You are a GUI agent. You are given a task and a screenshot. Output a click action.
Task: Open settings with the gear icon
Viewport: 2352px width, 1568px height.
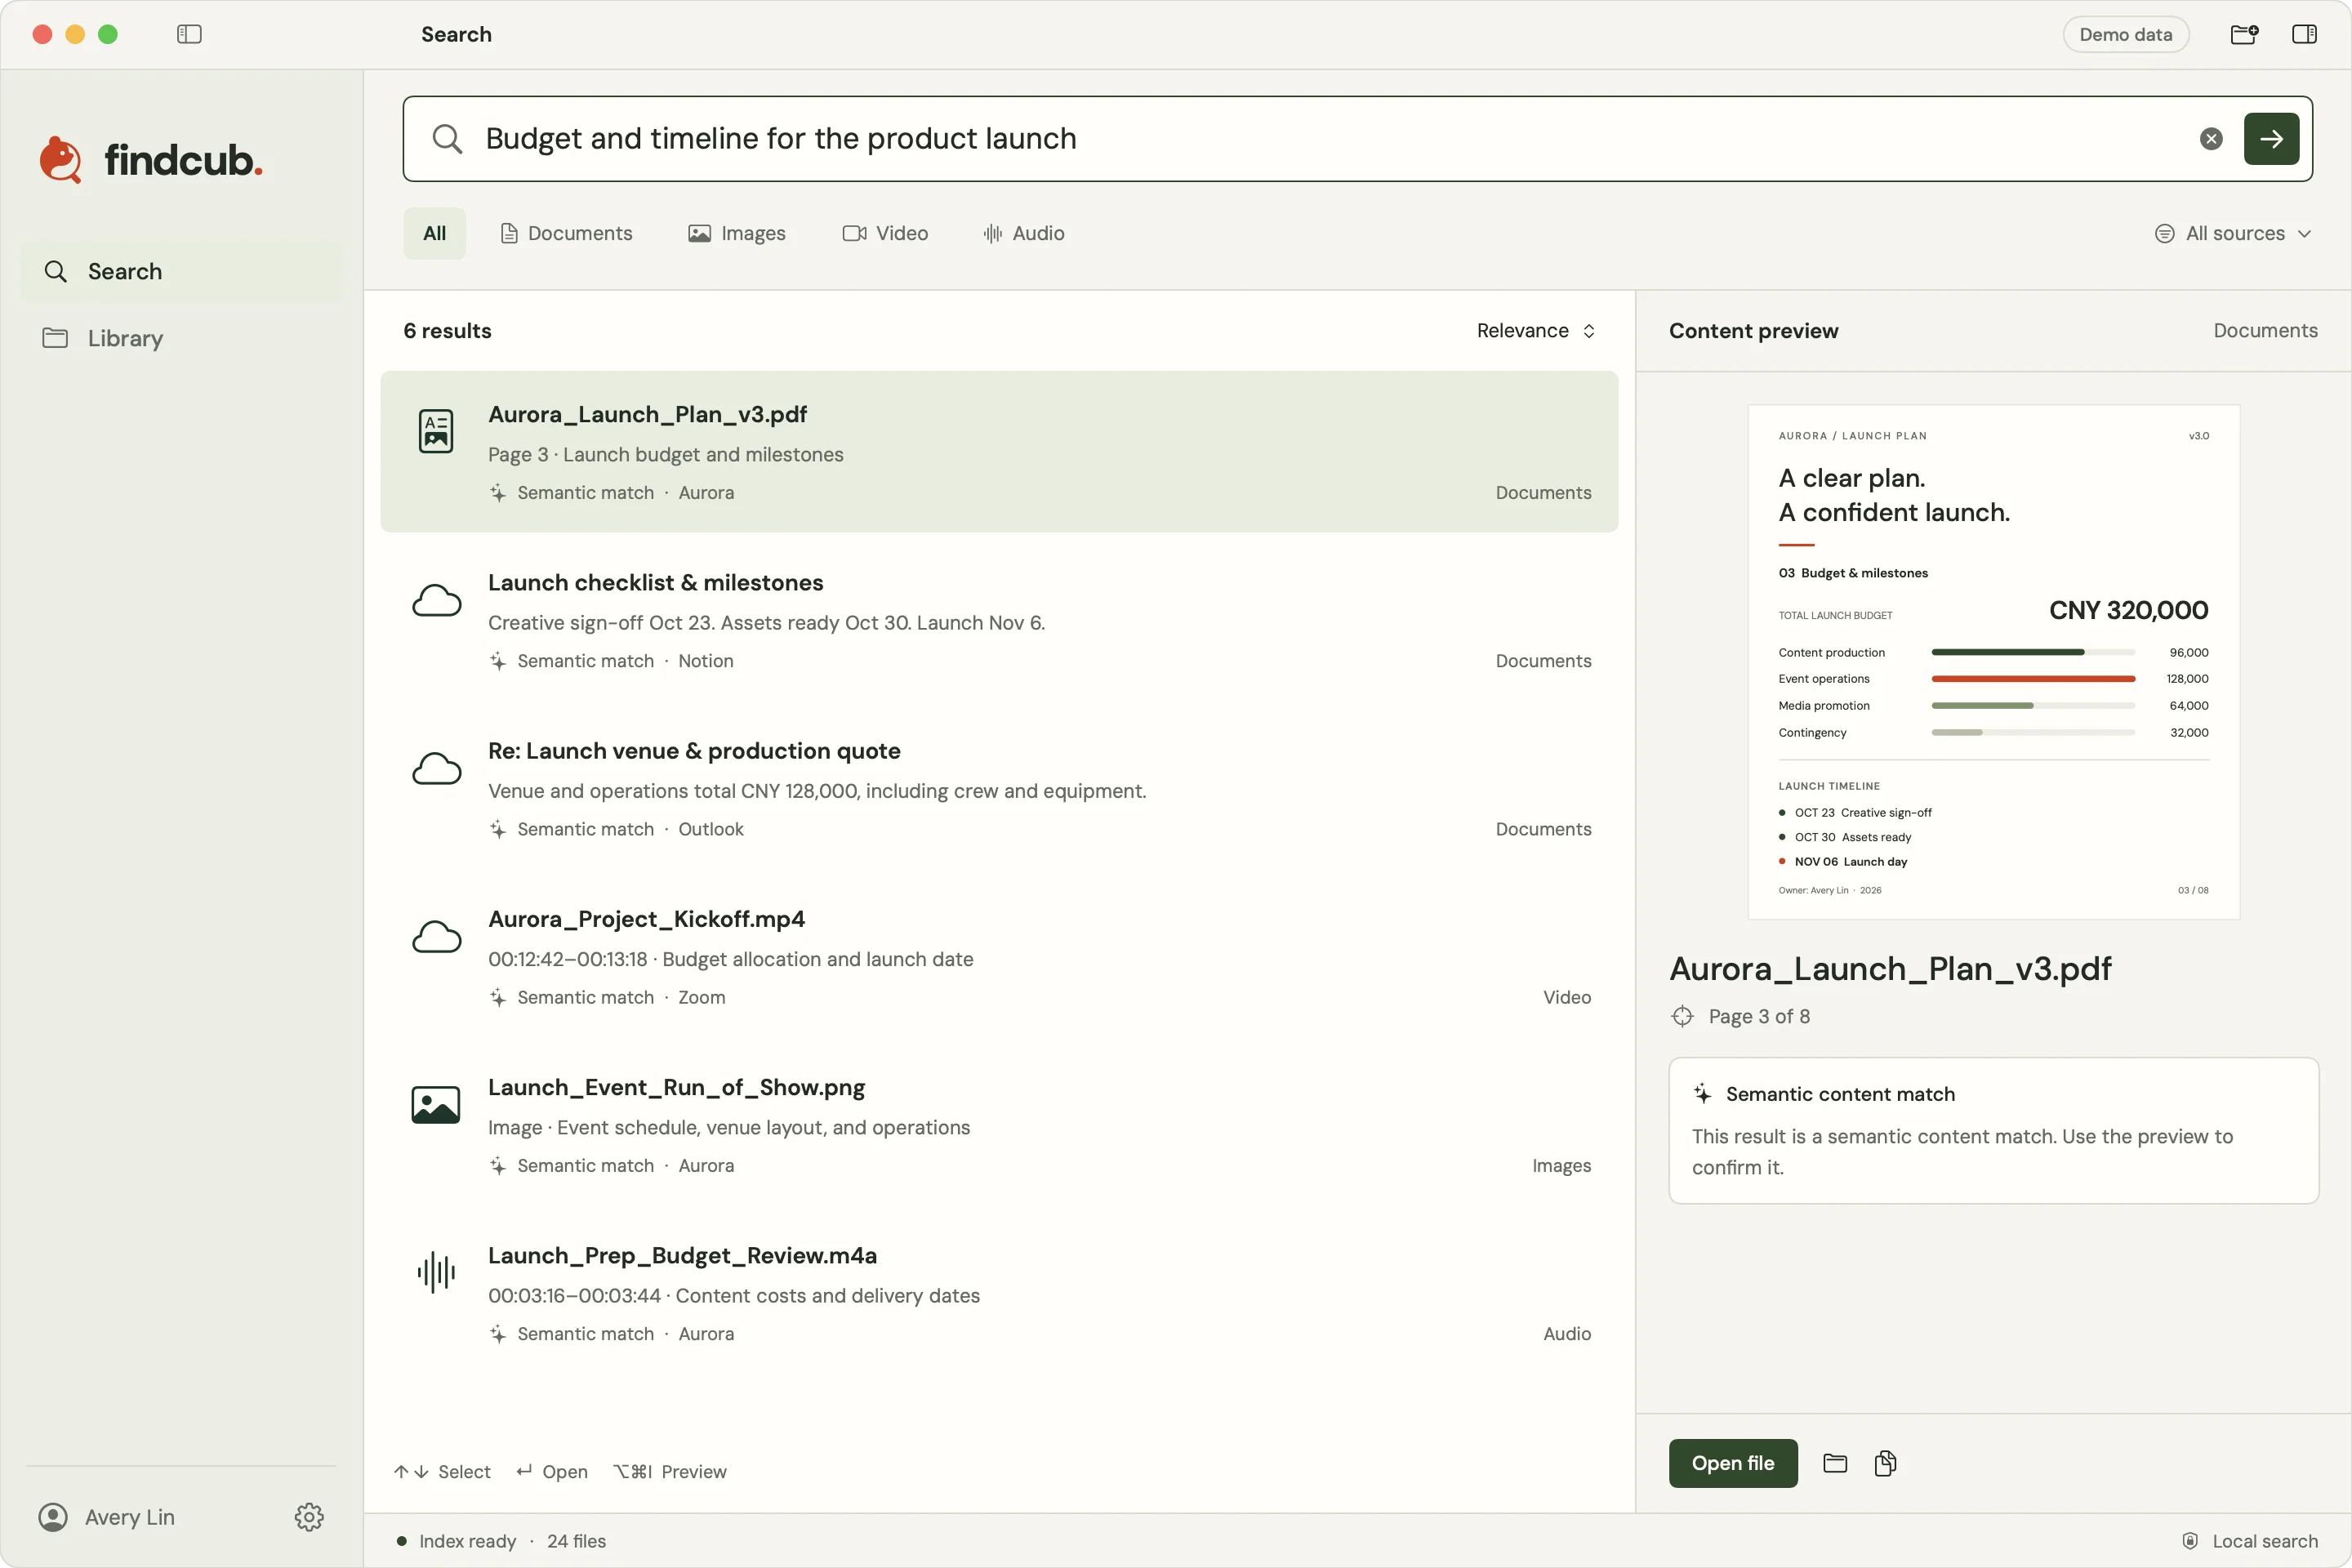tap(309, 1517)
